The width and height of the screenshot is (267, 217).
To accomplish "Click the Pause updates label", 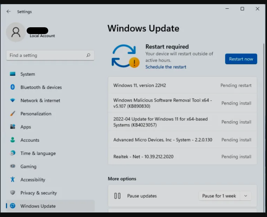I will point(142,196).
